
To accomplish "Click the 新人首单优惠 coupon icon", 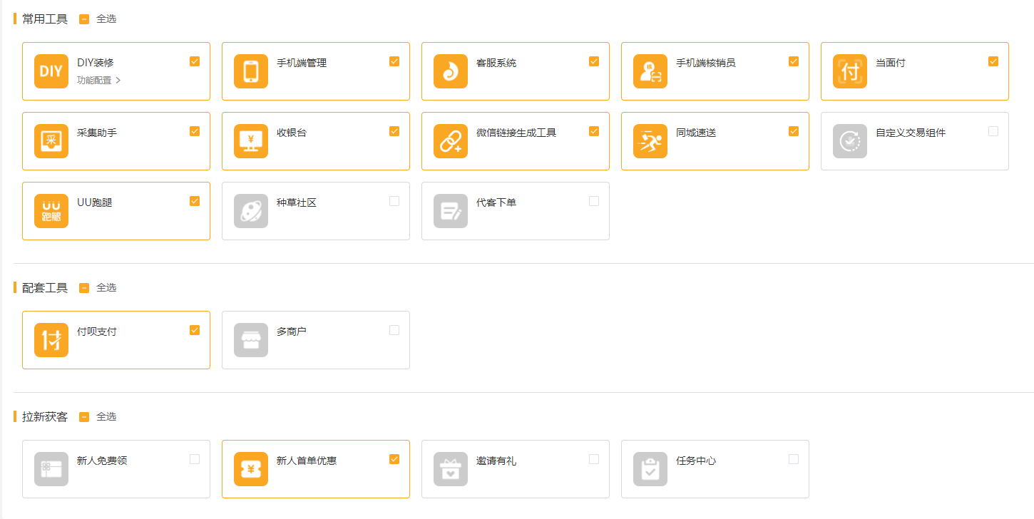I will point(251,469).
